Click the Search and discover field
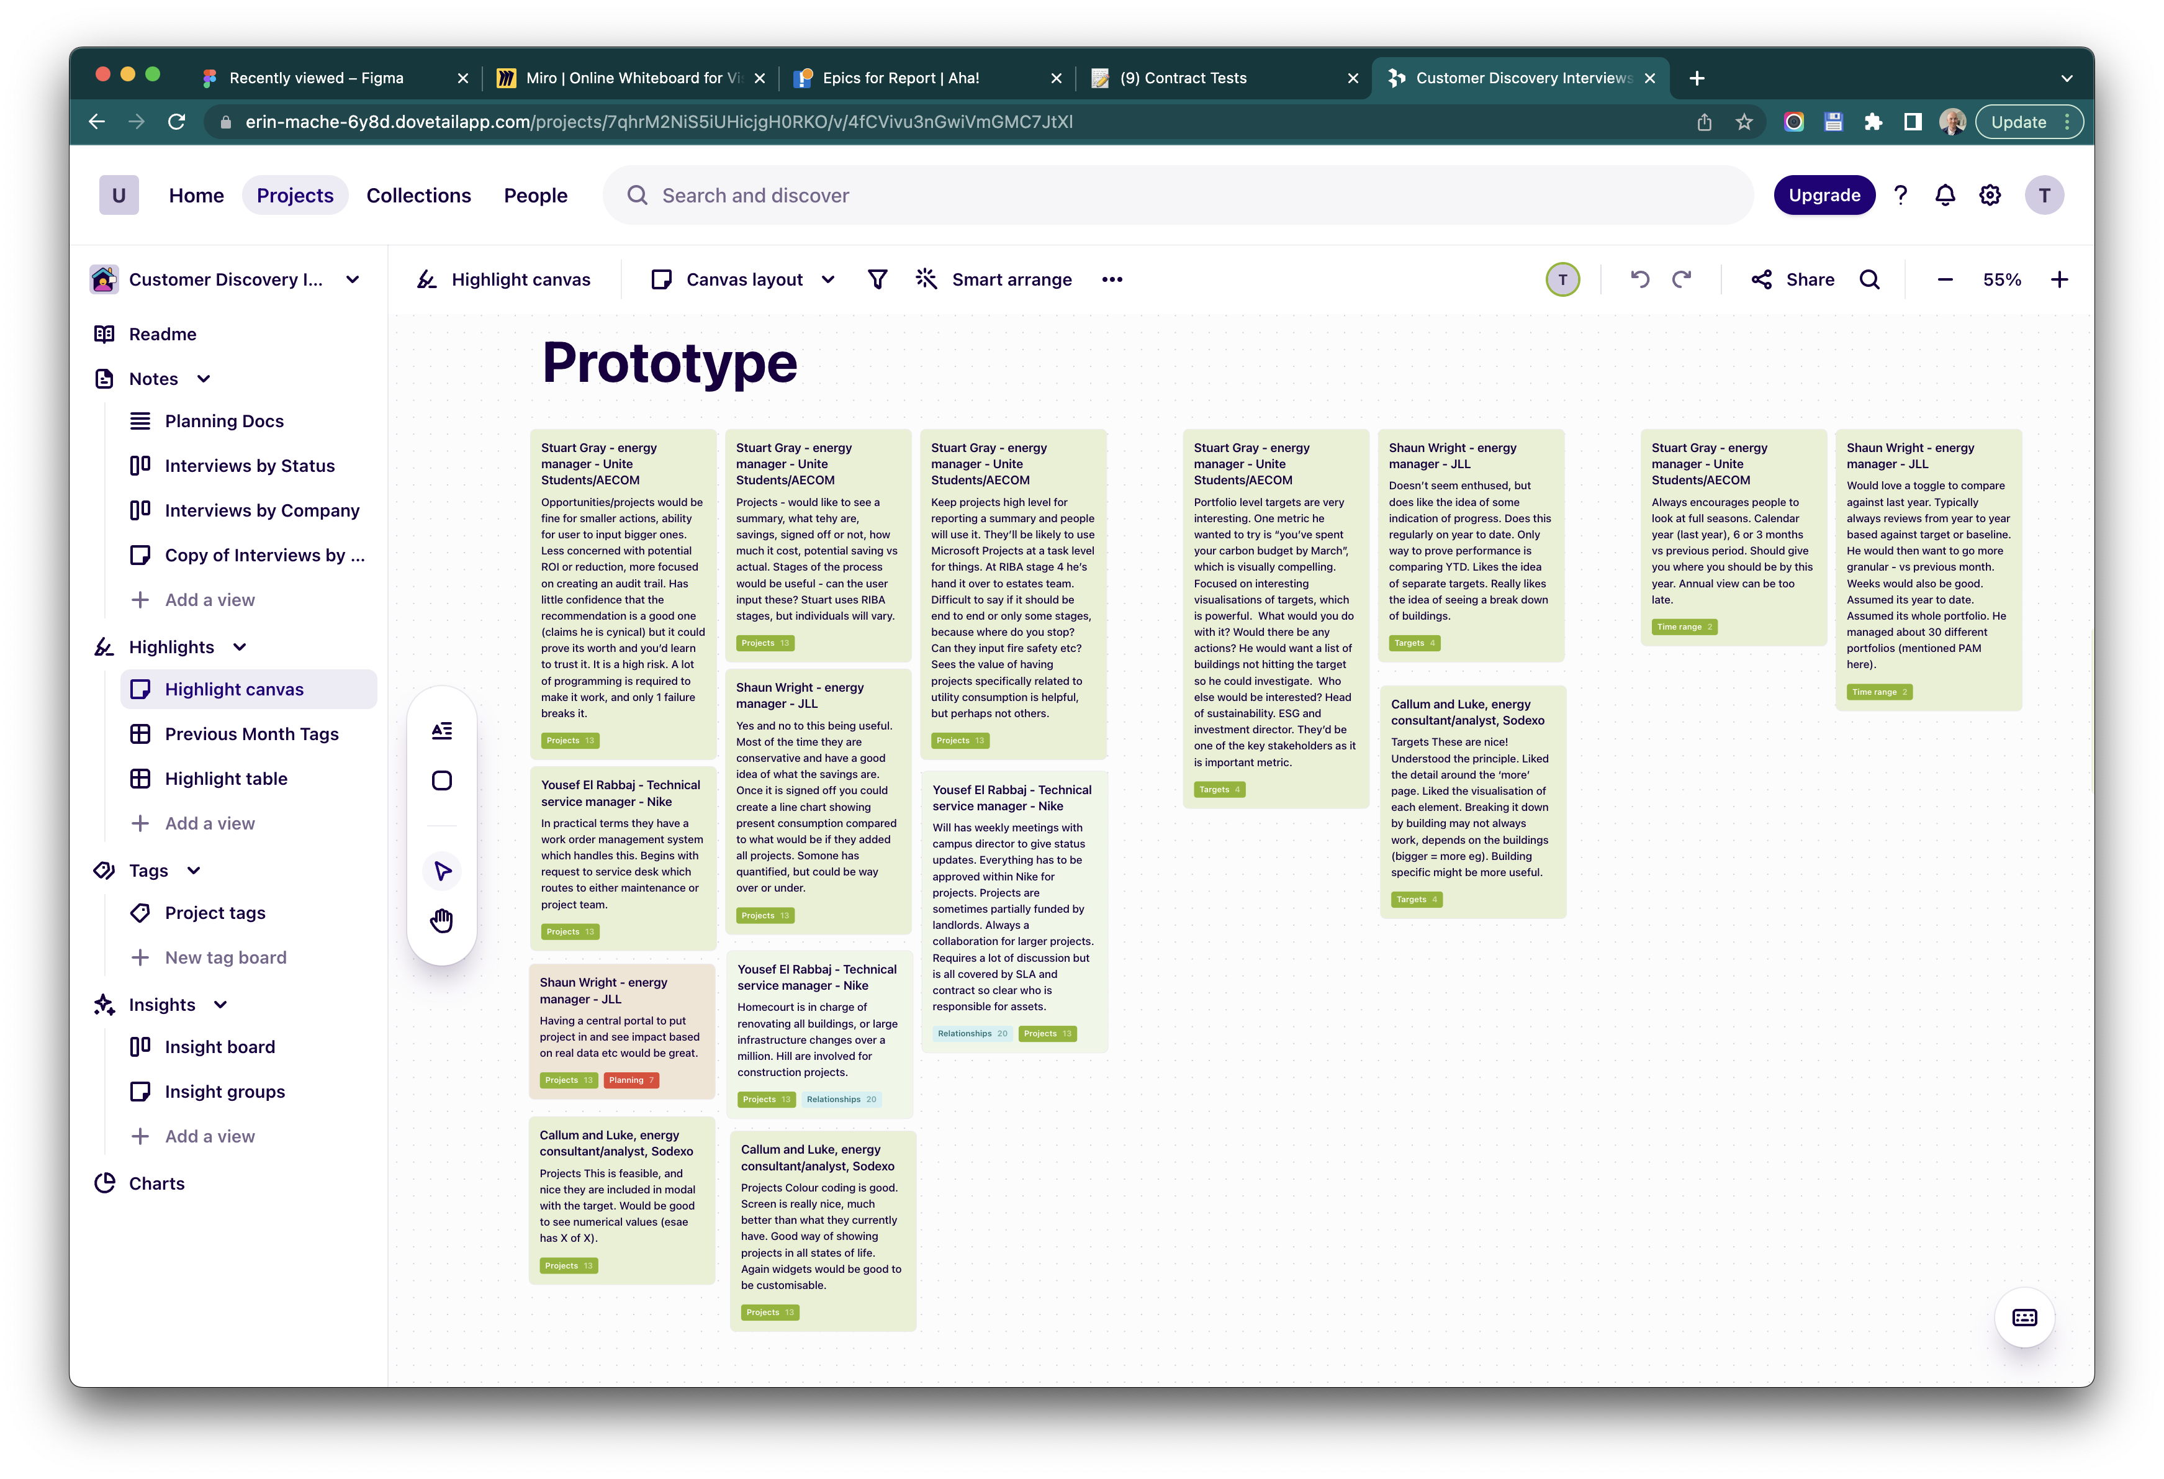Screen dimensions: 2164x1479 tap(1178, 196)
